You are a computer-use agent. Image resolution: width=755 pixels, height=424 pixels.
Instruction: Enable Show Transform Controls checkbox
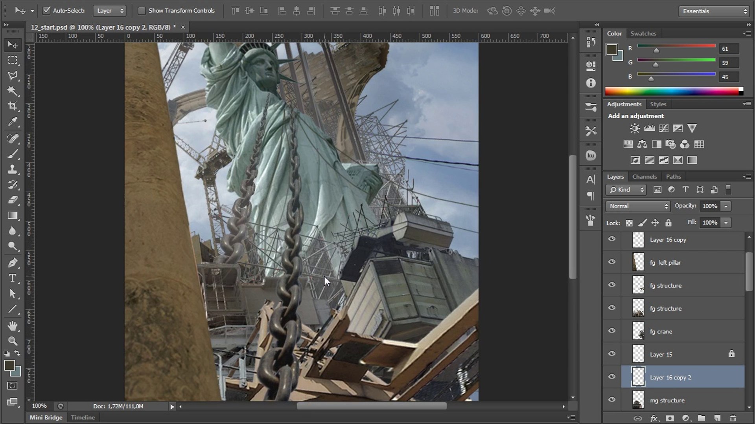(x=142, y=11)
